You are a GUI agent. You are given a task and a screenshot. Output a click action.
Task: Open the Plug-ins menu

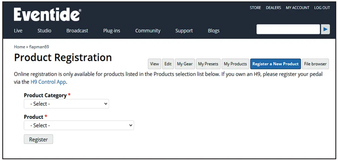(x=112, y=31)
